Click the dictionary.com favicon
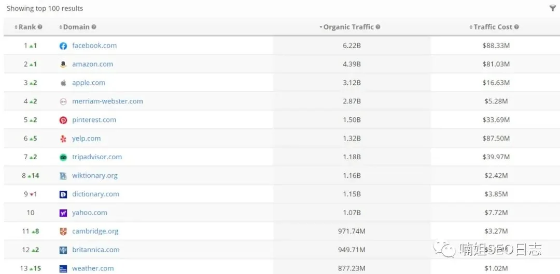 pyautogui.click(x=63, y=194)
